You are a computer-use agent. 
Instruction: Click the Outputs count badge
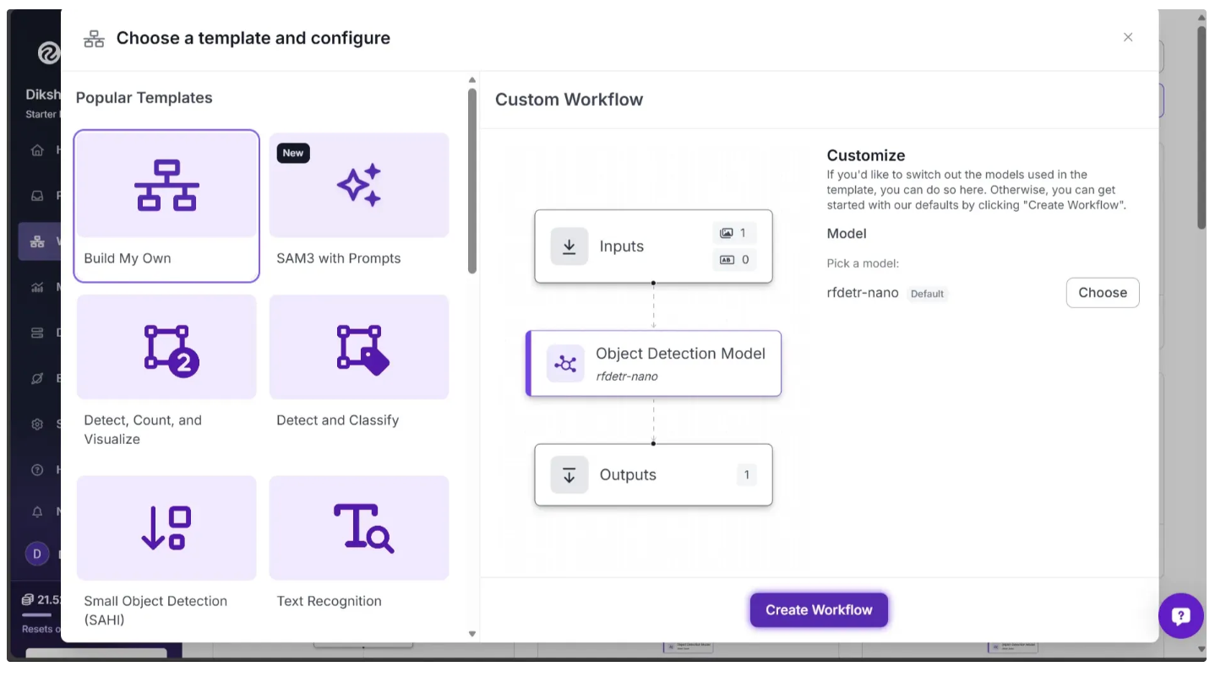pyautogui.click(x=746, y=475)
